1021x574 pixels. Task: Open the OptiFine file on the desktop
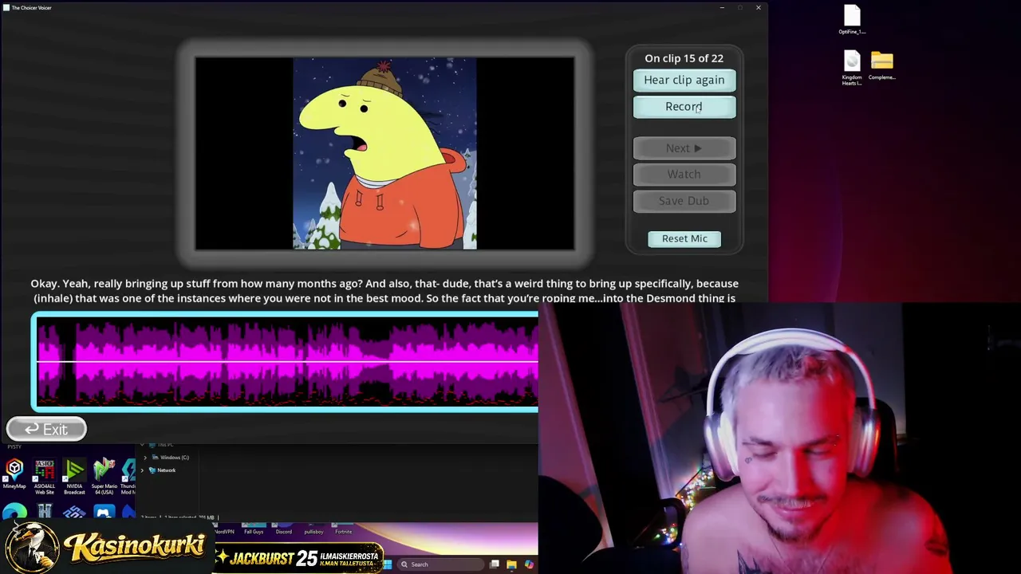click(852, 20)
